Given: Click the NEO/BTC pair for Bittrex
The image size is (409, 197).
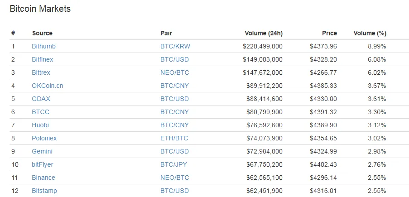Looking at the screenshot, I should 175,72.
